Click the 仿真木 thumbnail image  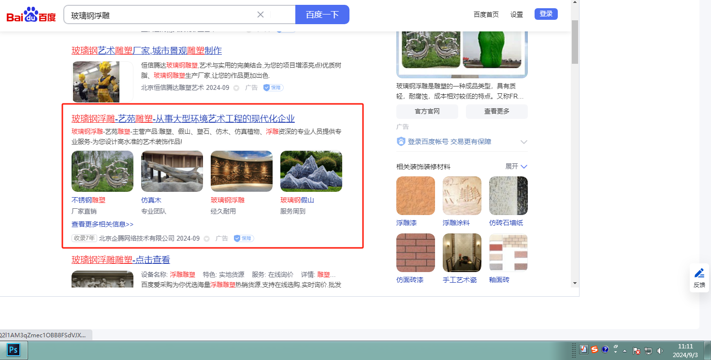pos(172,171)
